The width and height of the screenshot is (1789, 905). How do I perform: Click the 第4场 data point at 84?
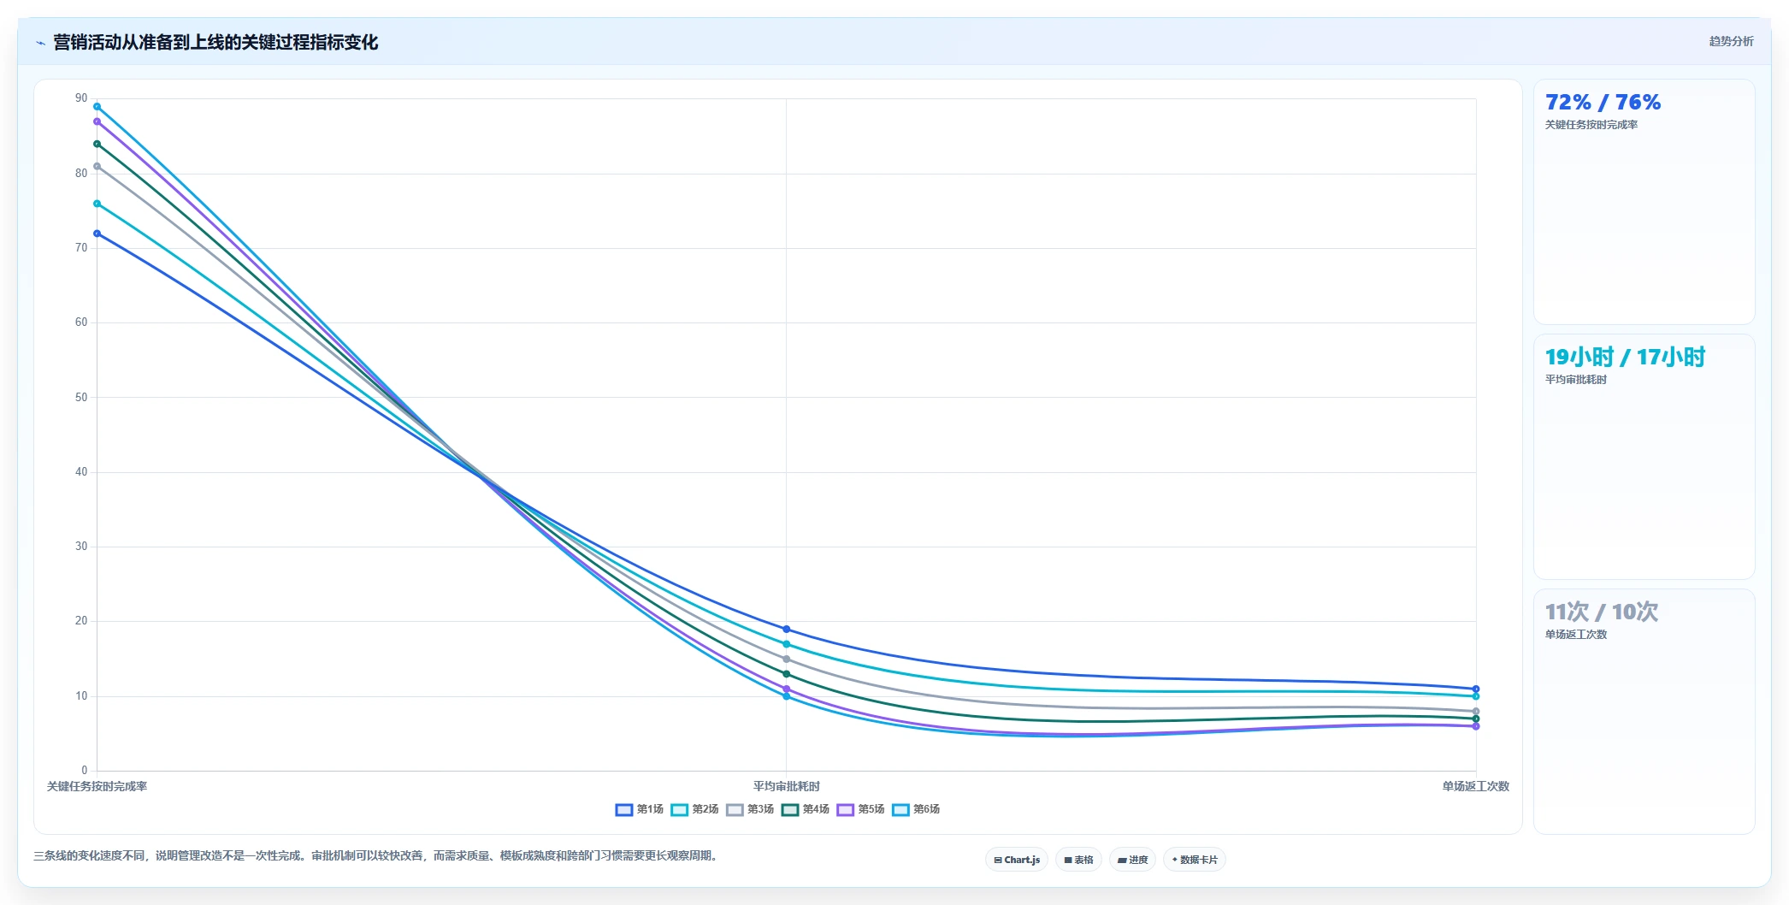(97, 144)
